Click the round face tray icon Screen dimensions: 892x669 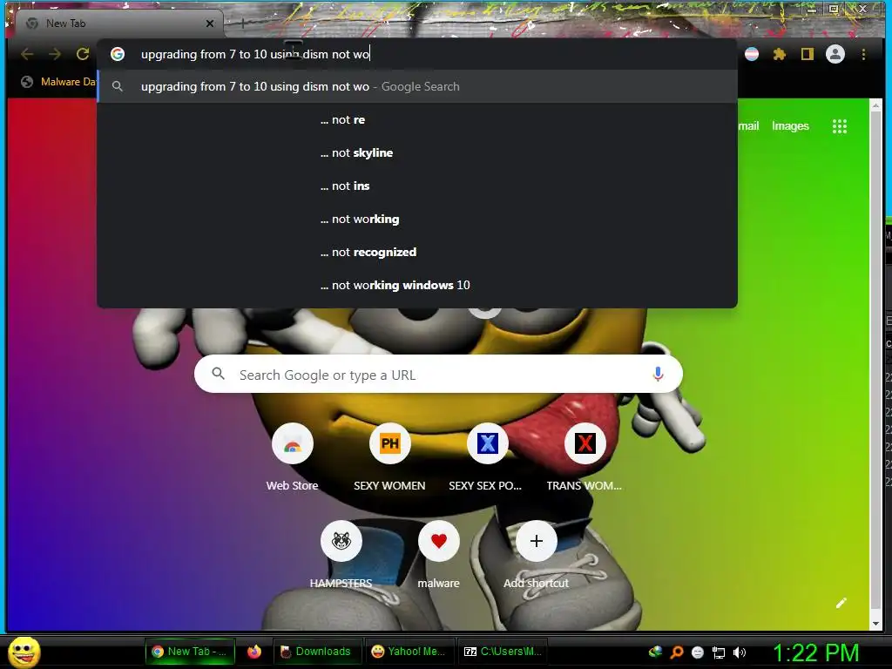point(698,652)
